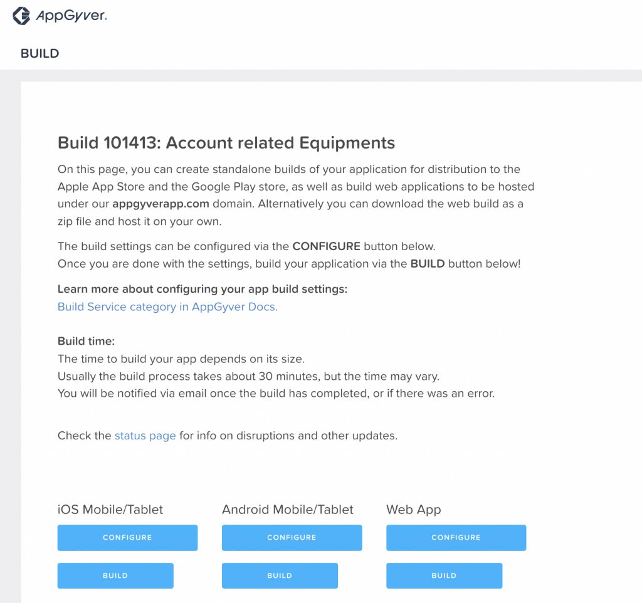Viewport: 642px width, 603px height.
Task: Open Build Service category in AppGyver Docs link
Action: click(x=167, y=307)
